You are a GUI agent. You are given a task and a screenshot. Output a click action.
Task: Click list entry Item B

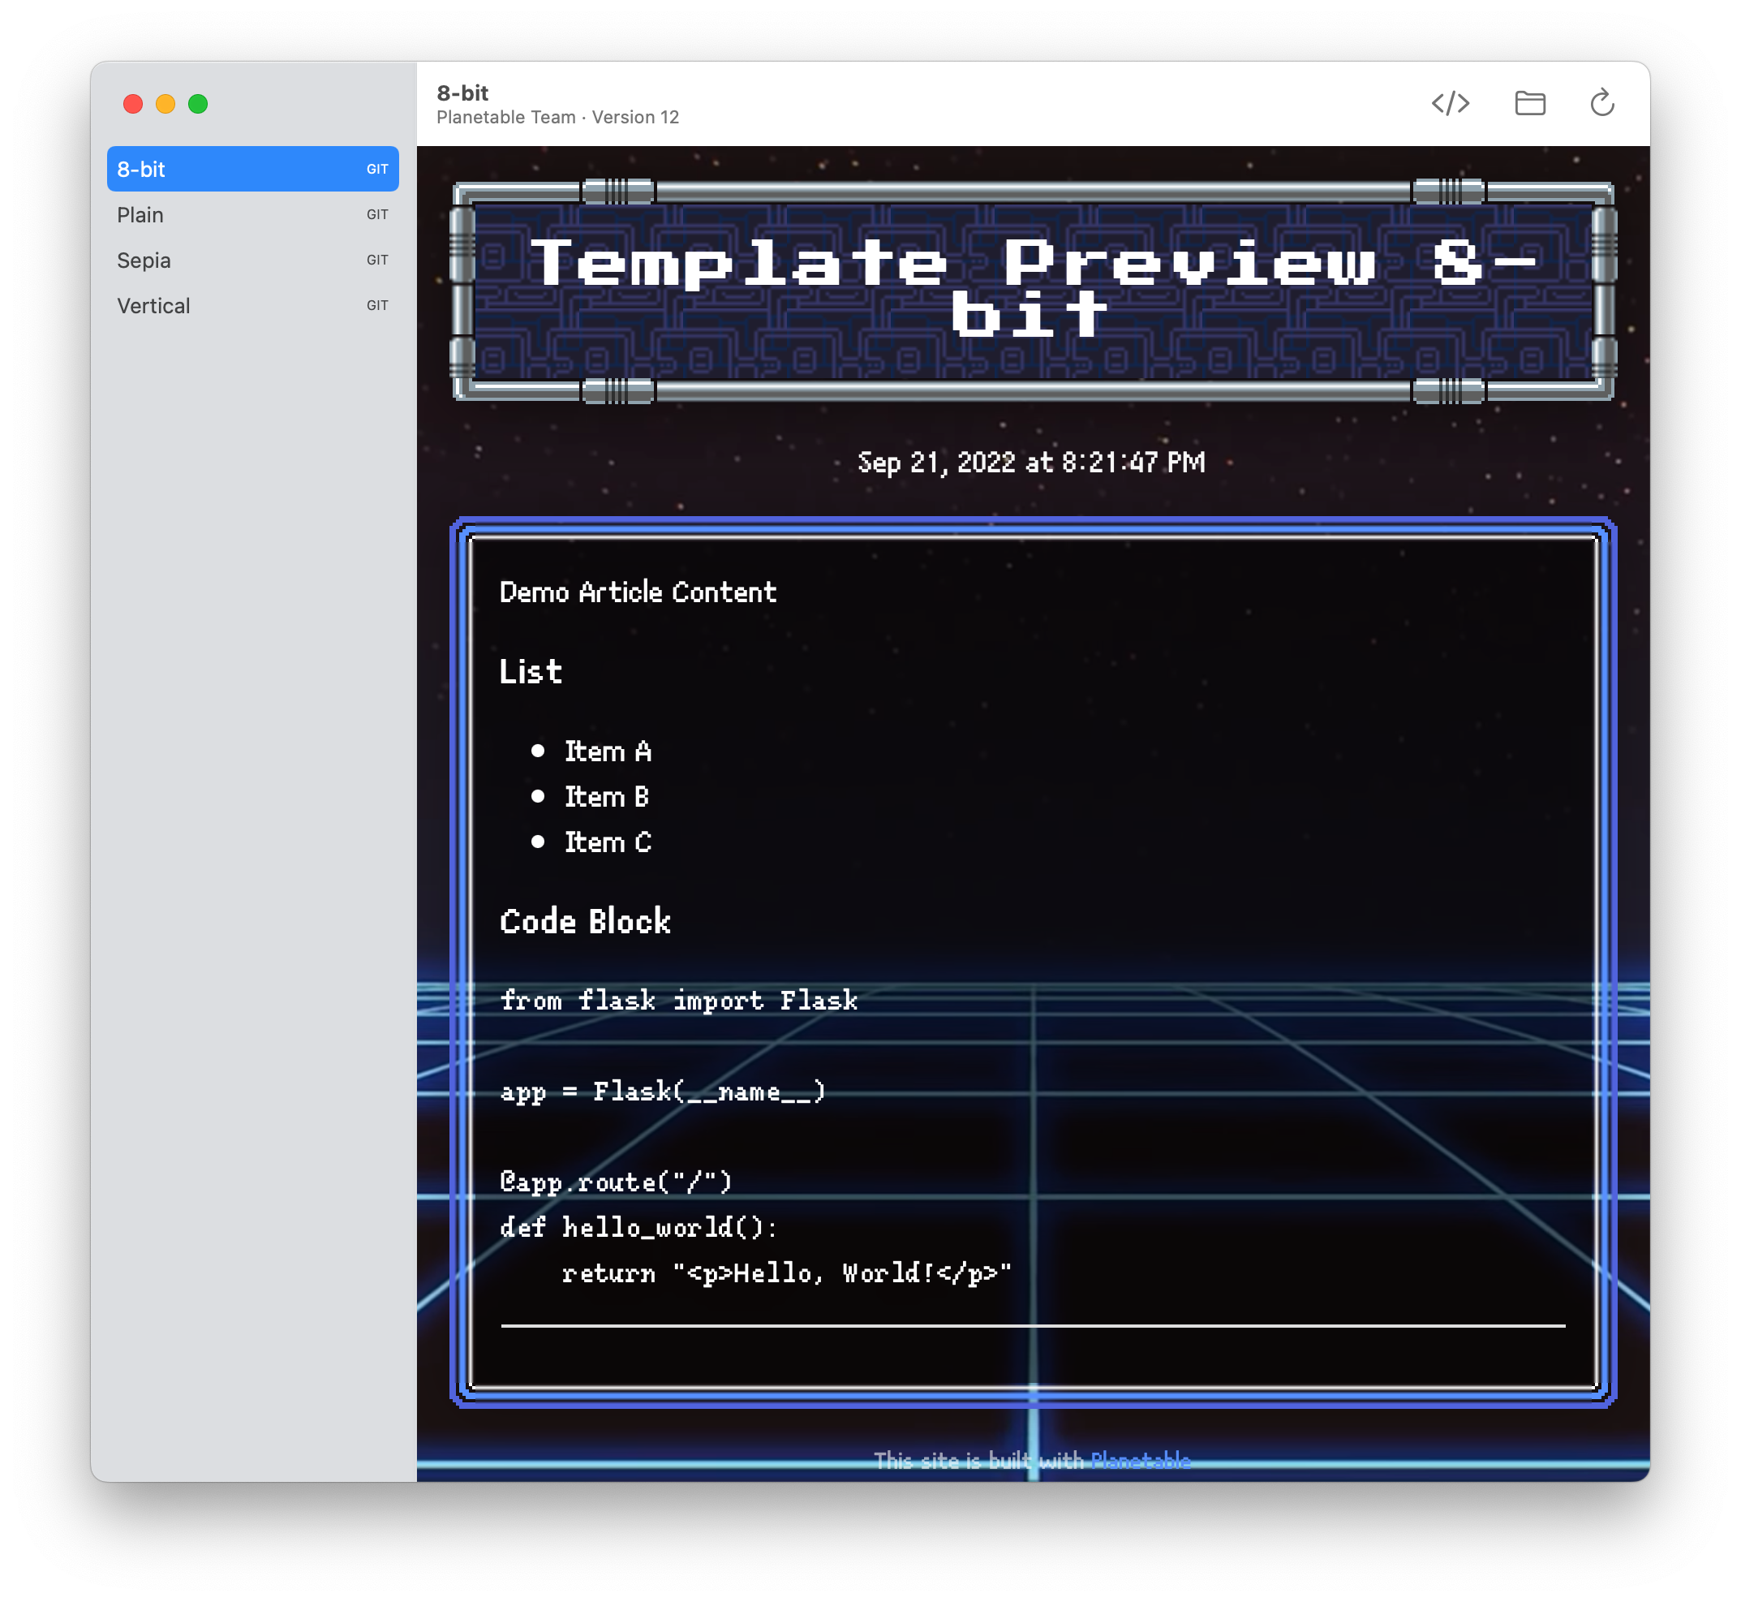tap(607, 797)
